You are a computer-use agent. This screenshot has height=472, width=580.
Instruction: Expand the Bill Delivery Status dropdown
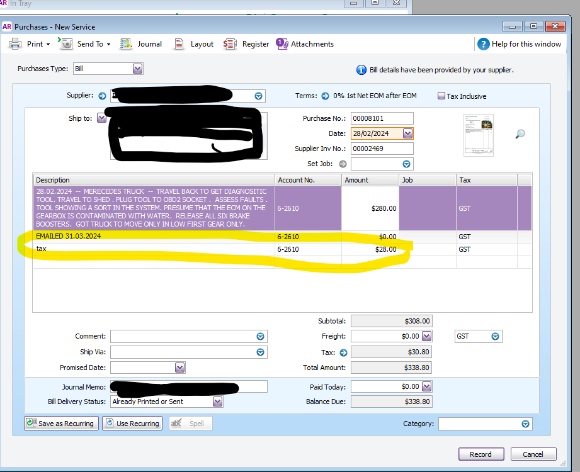(x=217, y=402)
